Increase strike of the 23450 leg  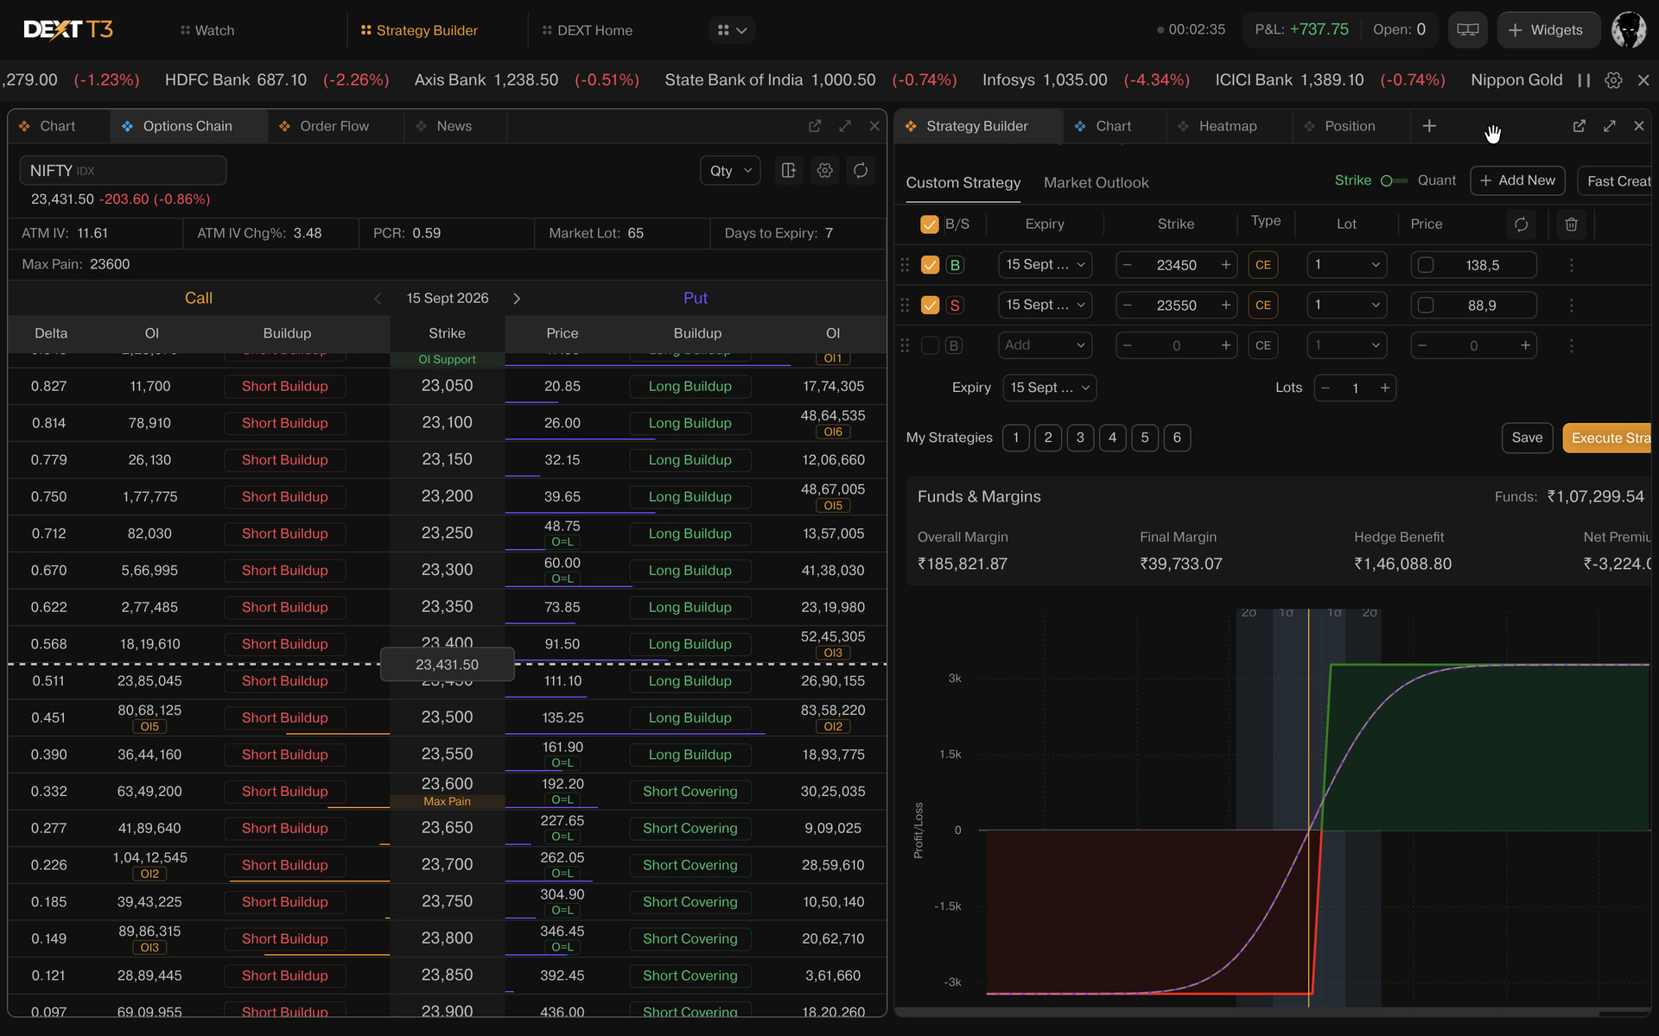[1226, 265]
